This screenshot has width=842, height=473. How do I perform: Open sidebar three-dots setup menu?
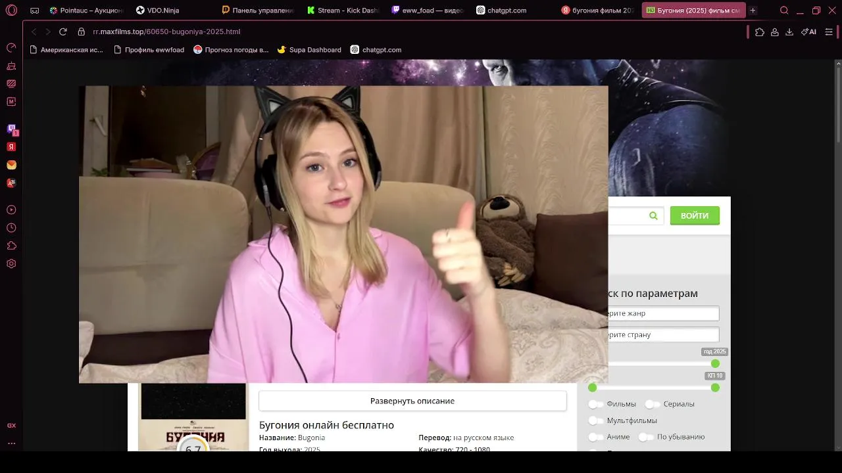tap(11, 443)
